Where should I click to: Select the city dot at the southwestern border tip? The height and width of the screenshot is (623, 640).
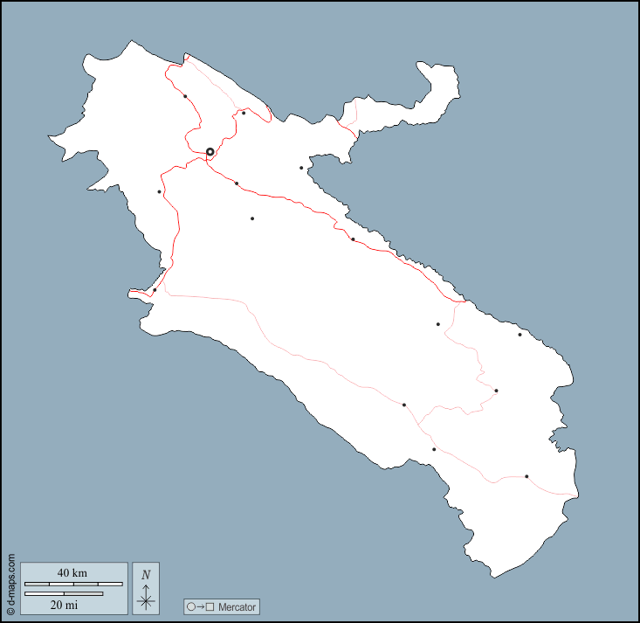pyautogui.click(x=155, y=290)
